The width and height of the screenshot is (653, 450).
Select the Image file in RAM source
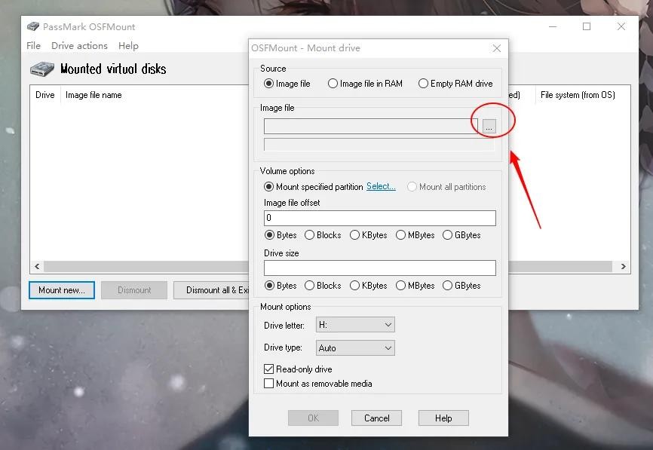pos(333,84)
